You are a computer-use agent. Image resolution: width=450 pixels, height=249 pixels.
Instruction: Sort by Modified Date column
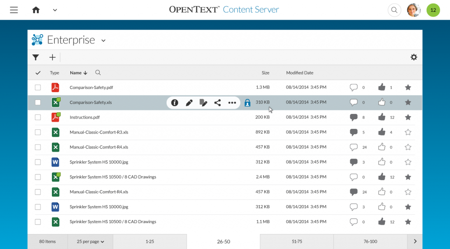[x=300, y=73]
